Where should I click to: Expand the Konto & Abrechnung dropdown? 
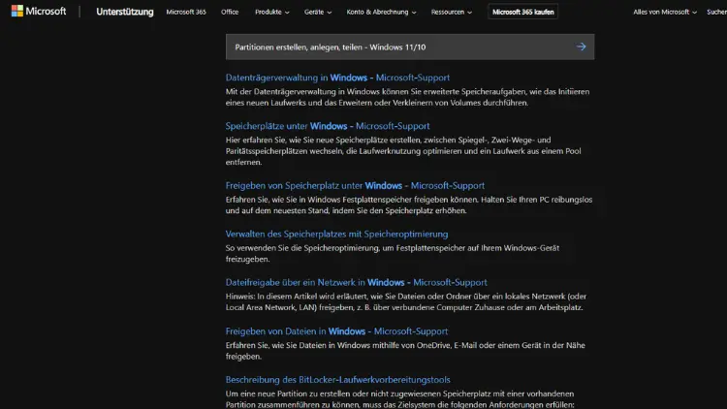381,12
